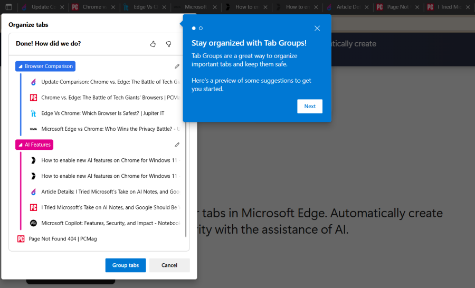Close the Chrome vs tab

pos(113,7)
